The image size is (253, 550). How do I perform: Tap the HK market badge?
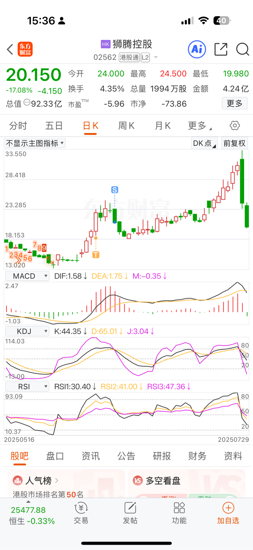[x=105, y=44]
